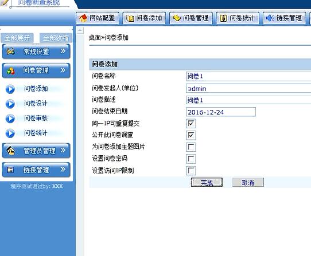
Task: Collapse the 问卷管理 sidebar section
Action: click(x=36, y=70)
